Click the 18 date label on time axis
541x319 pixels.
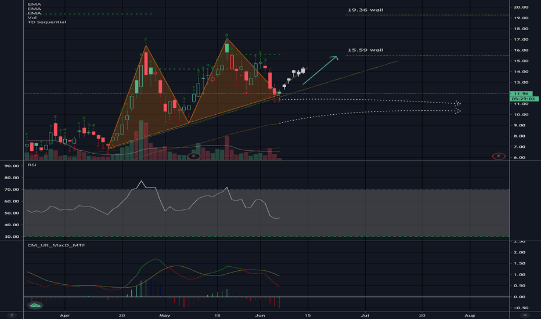(217, 315)
